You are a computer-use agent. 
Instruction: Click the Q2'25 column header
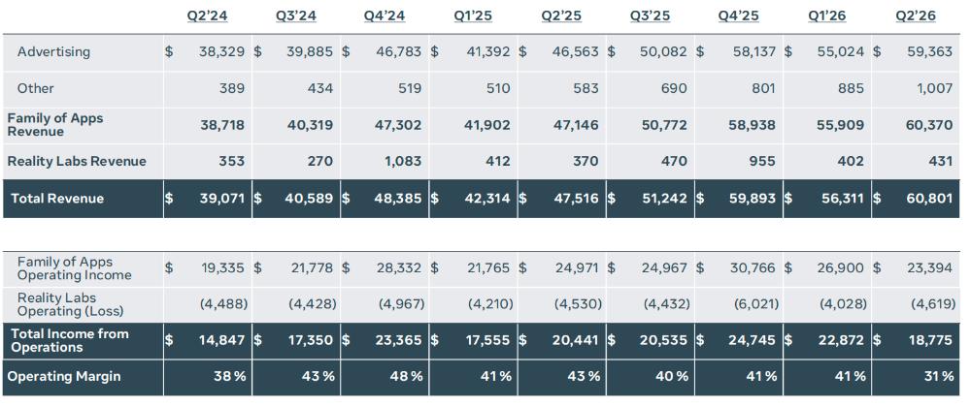561,16
